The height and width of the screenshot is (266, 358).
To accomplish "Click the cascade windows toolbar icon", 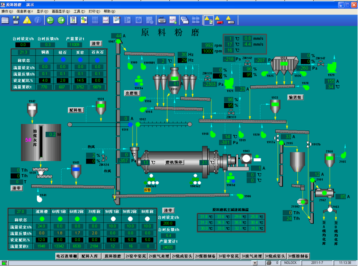I will coord(184,20).
